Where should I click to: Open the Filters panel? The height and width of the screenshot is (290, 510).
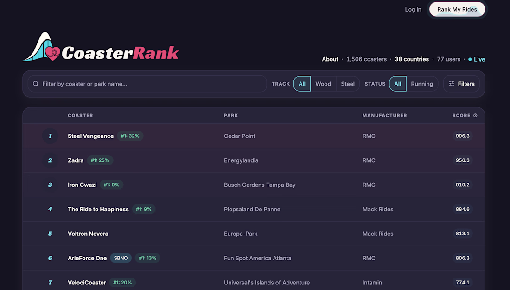click(461, 84)
